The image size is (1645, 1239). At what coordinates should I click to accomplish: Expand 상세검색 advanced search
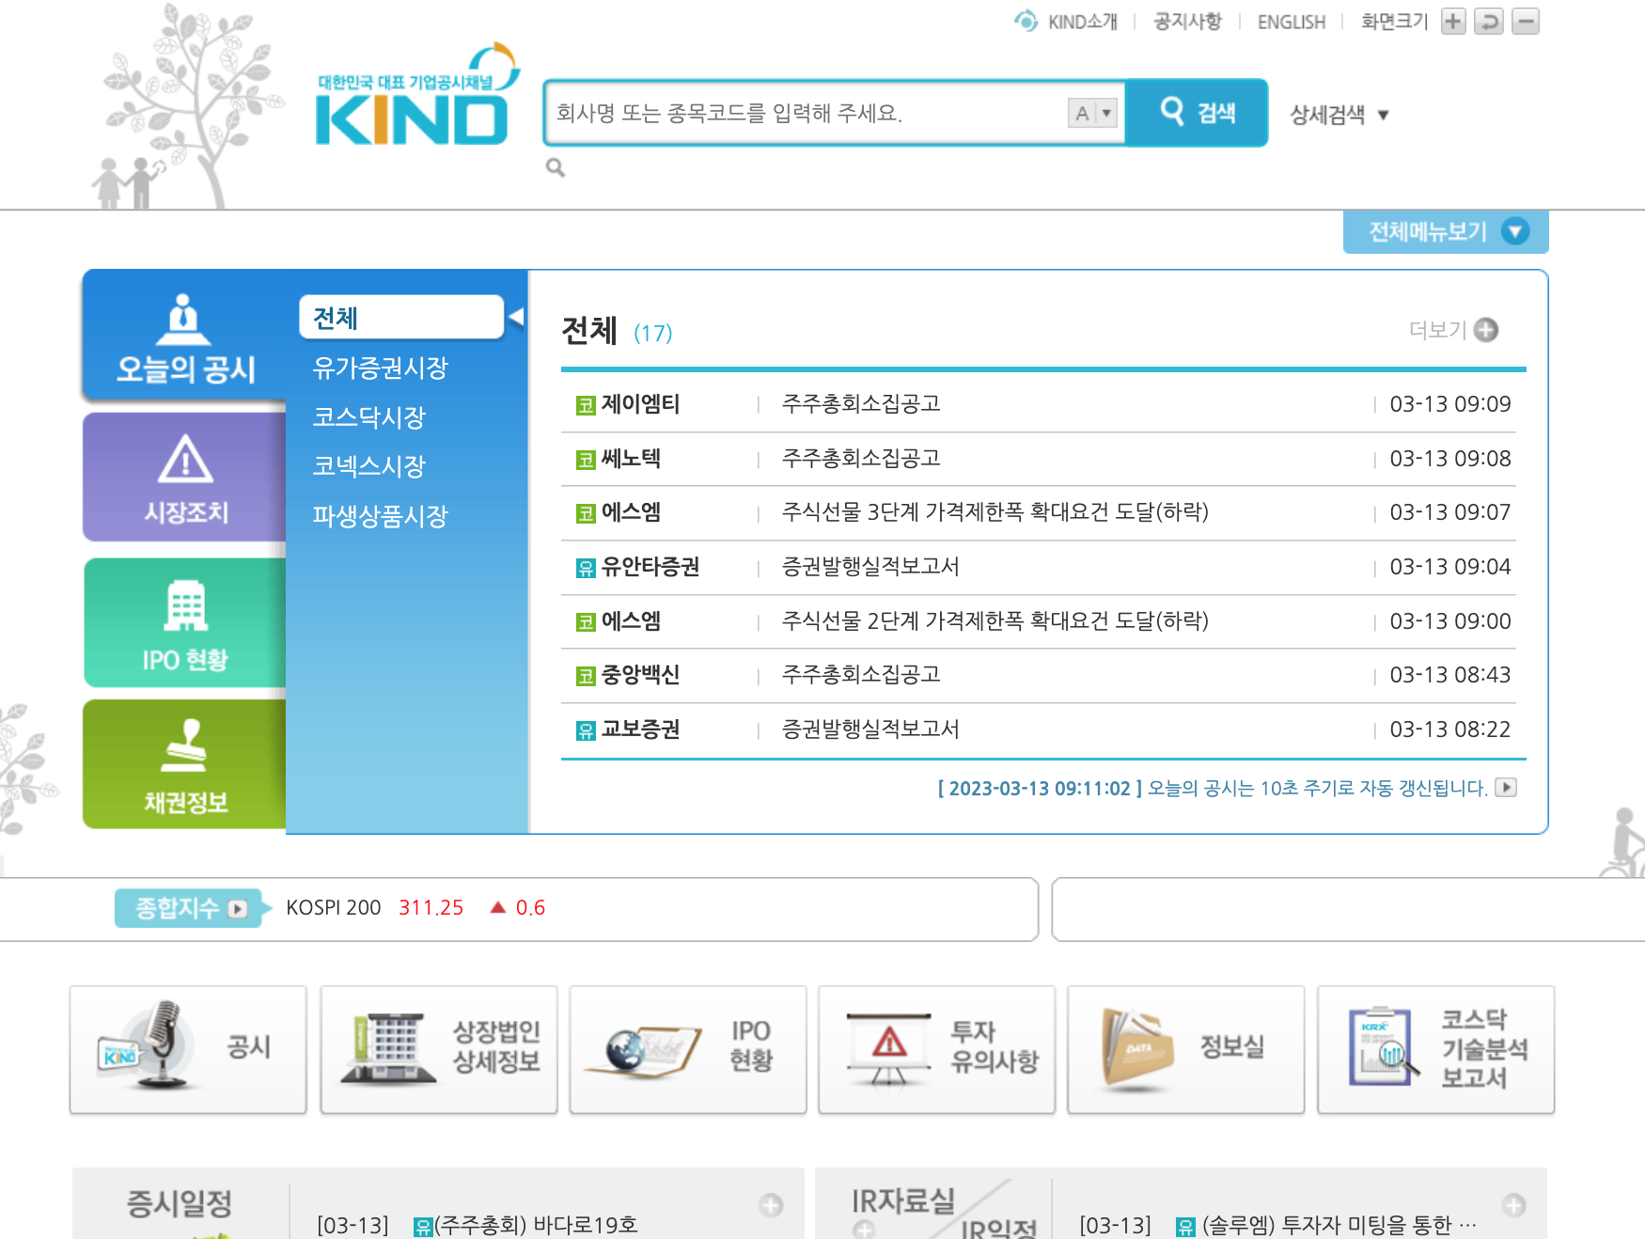point(1339,115)
